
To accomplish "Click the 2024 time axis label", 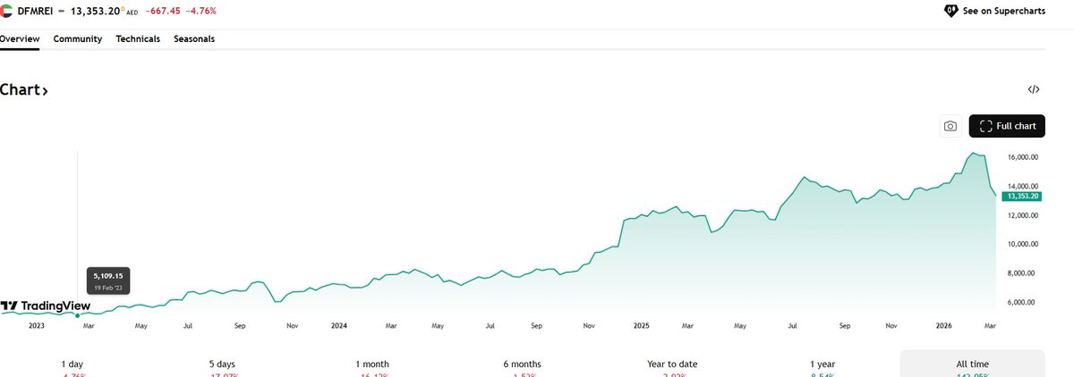I will (338, 326).
